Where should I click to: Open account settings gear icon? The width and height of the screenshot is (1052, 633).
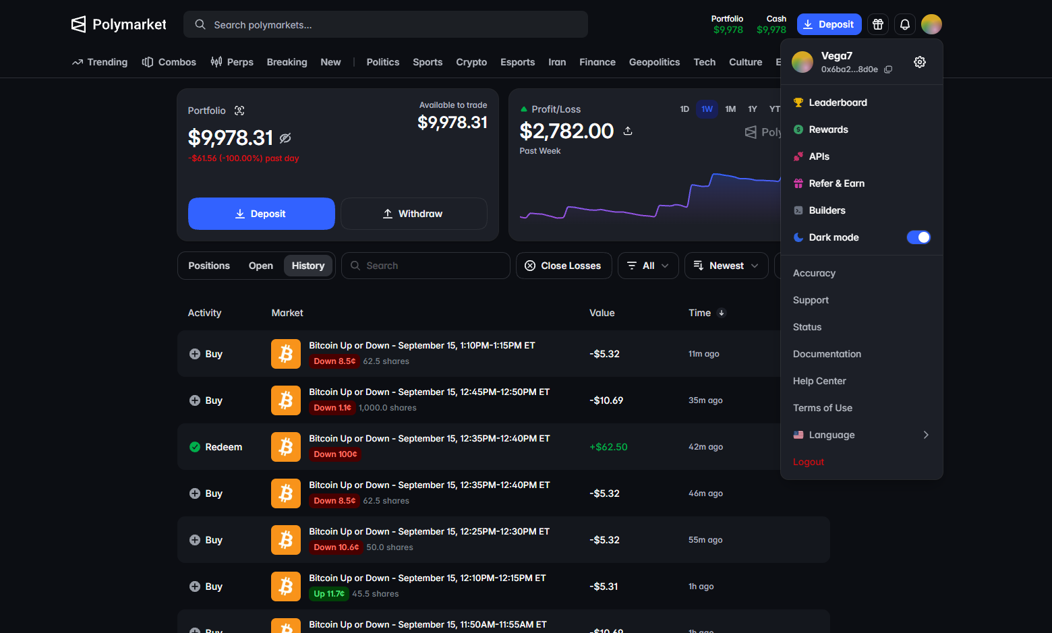tap(920, 62)
